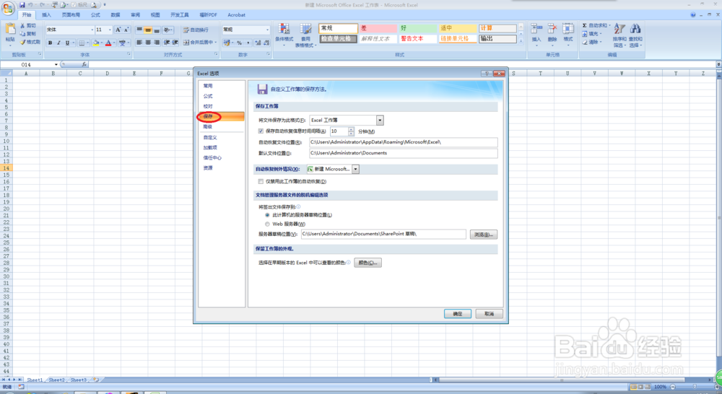Open Format as Table (套用表格格式)
This screenshot has height=394, width=722.
pyautogui.click(x=305, y=35)
